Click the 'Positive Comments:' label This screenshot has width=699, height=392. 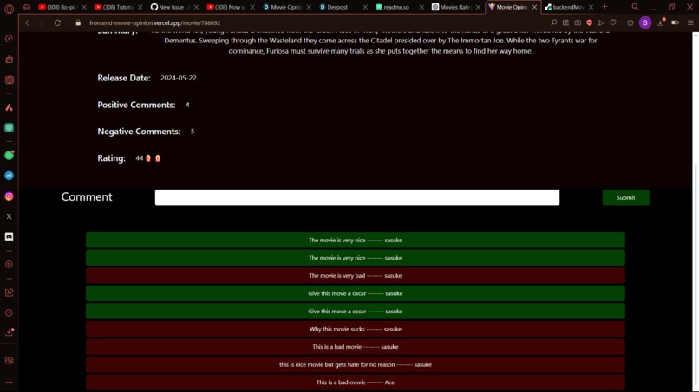[x=136, y=105]
